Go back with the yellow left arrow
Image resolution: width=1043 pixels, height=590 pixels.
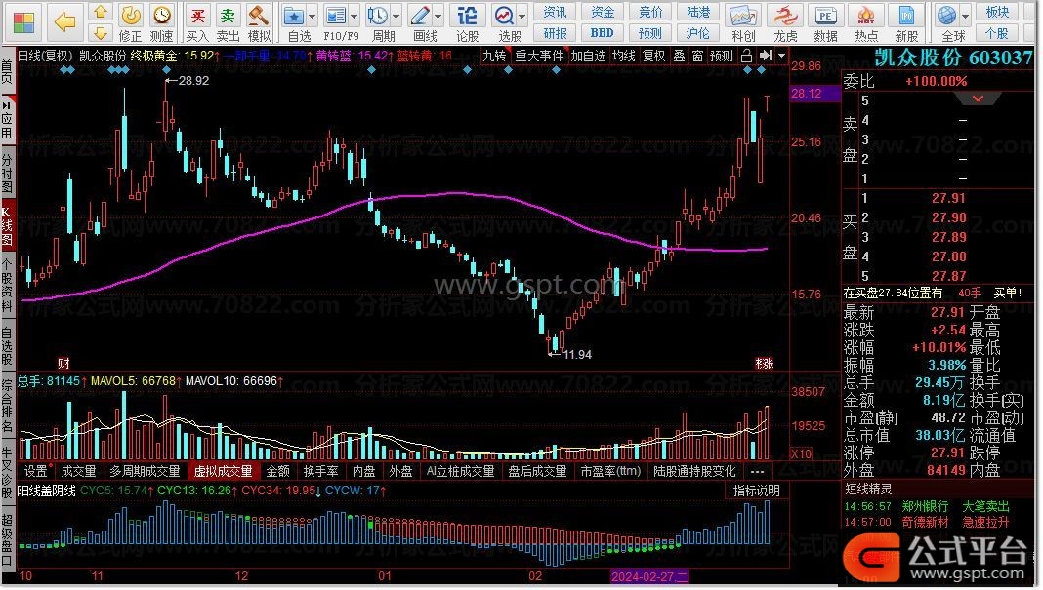coord(64,21)
